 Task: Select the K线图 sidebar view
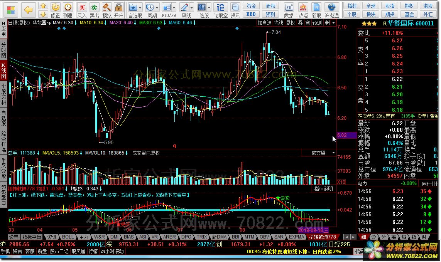click(3, 71)
